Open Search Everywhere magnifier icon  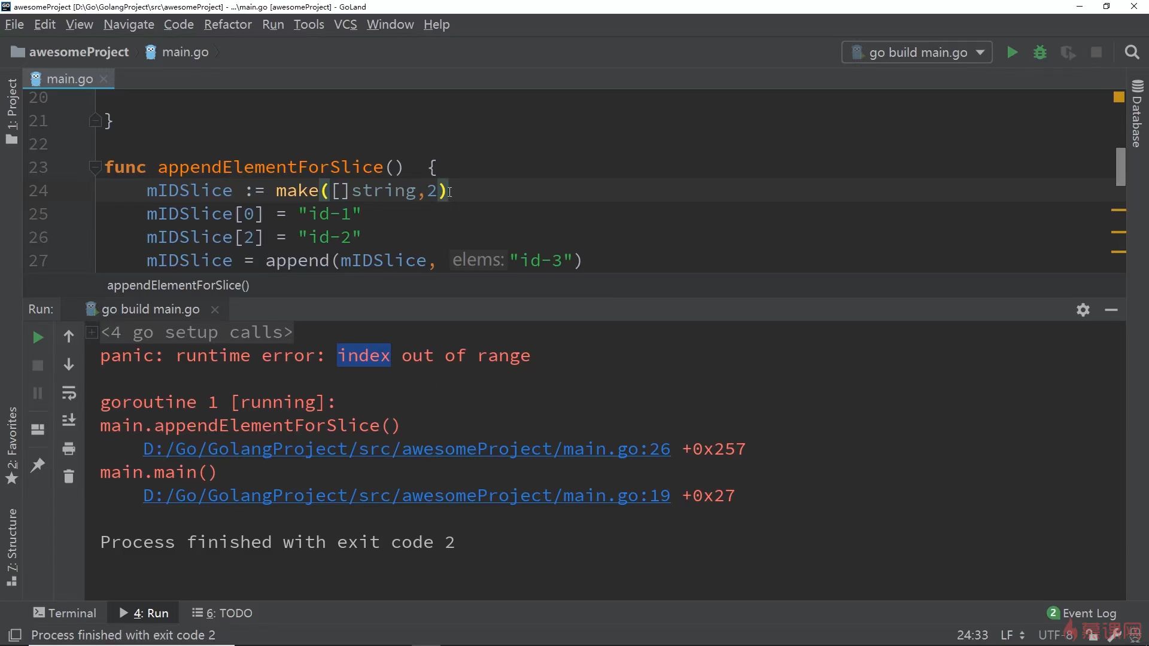click(1132, 53)
